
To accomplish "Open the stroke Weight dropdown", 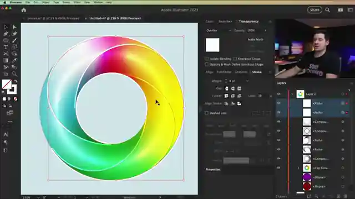I will pyautogui.click(x=247, y=81).
